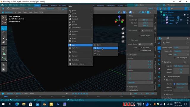Screen dimensions: 190x107
Task: Hide the Plane object in outliner
Action: (188, 23)
